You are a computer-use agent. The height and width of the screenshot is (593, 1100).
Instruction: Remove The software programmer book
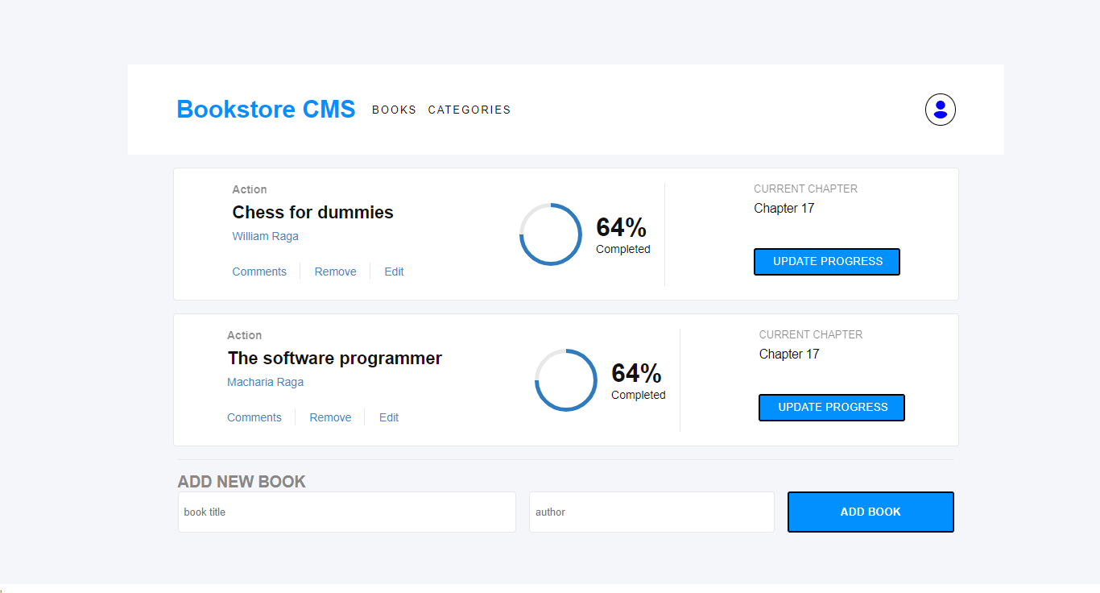tap(330, 417)
